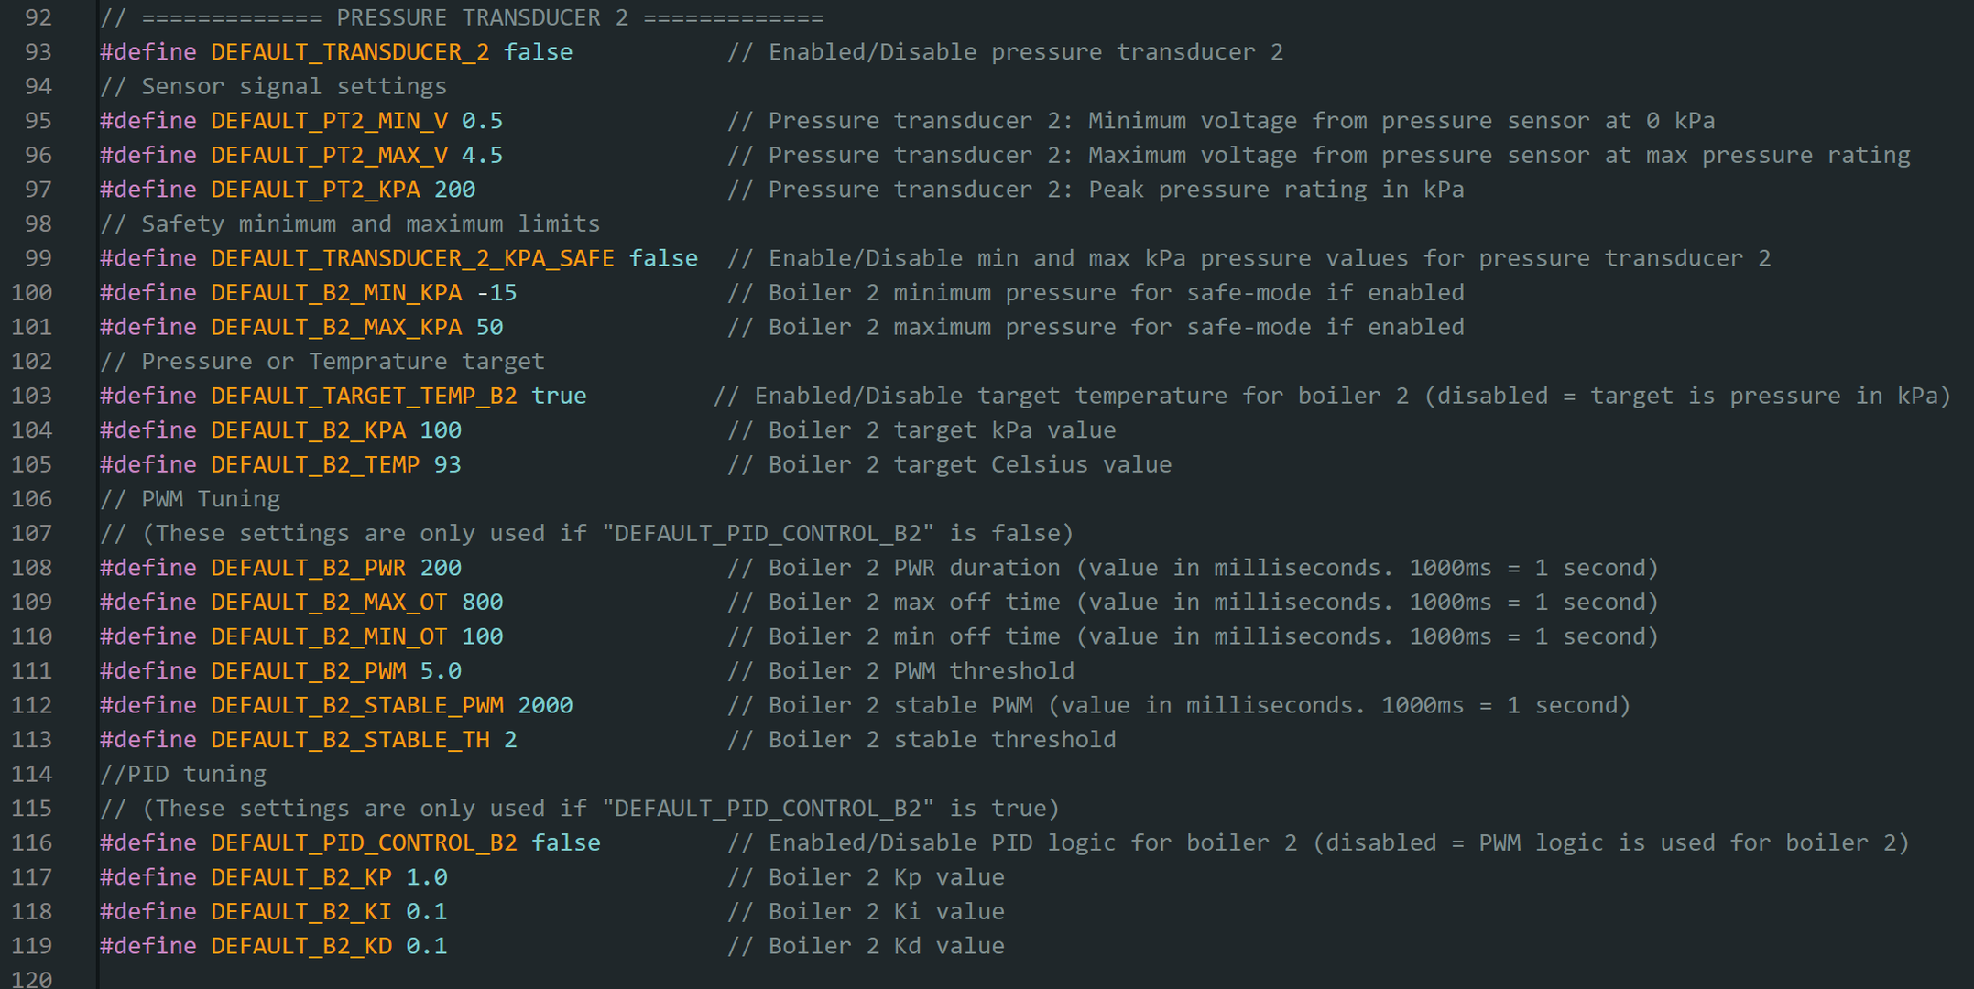Click the false value of DEFAULT_TRANSDUCER_2
The width and height of the screenshot is (1974, 989).
[x=538, y=52]
